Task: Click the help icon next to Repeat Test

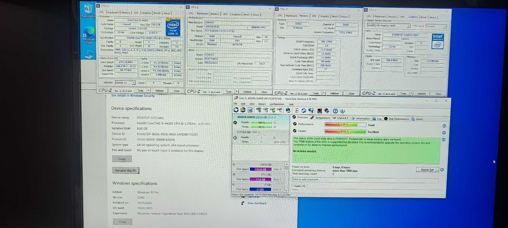Action: click(442, 170)
